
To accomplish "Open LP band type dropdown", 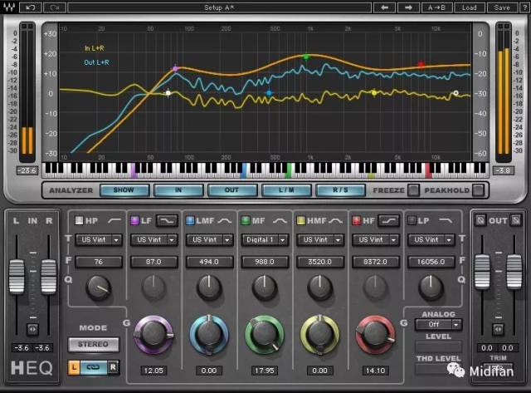I will [x=431, y=240].
